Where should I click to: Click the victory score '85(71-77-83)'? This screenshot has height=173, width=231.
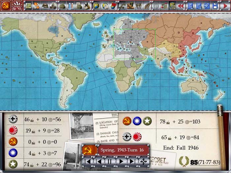(x=205, y=162)
